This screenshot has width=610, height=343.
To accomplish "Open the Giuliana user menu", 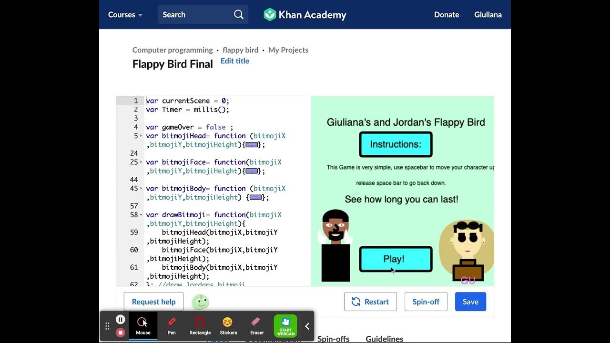I will click(x=488, y=15).
